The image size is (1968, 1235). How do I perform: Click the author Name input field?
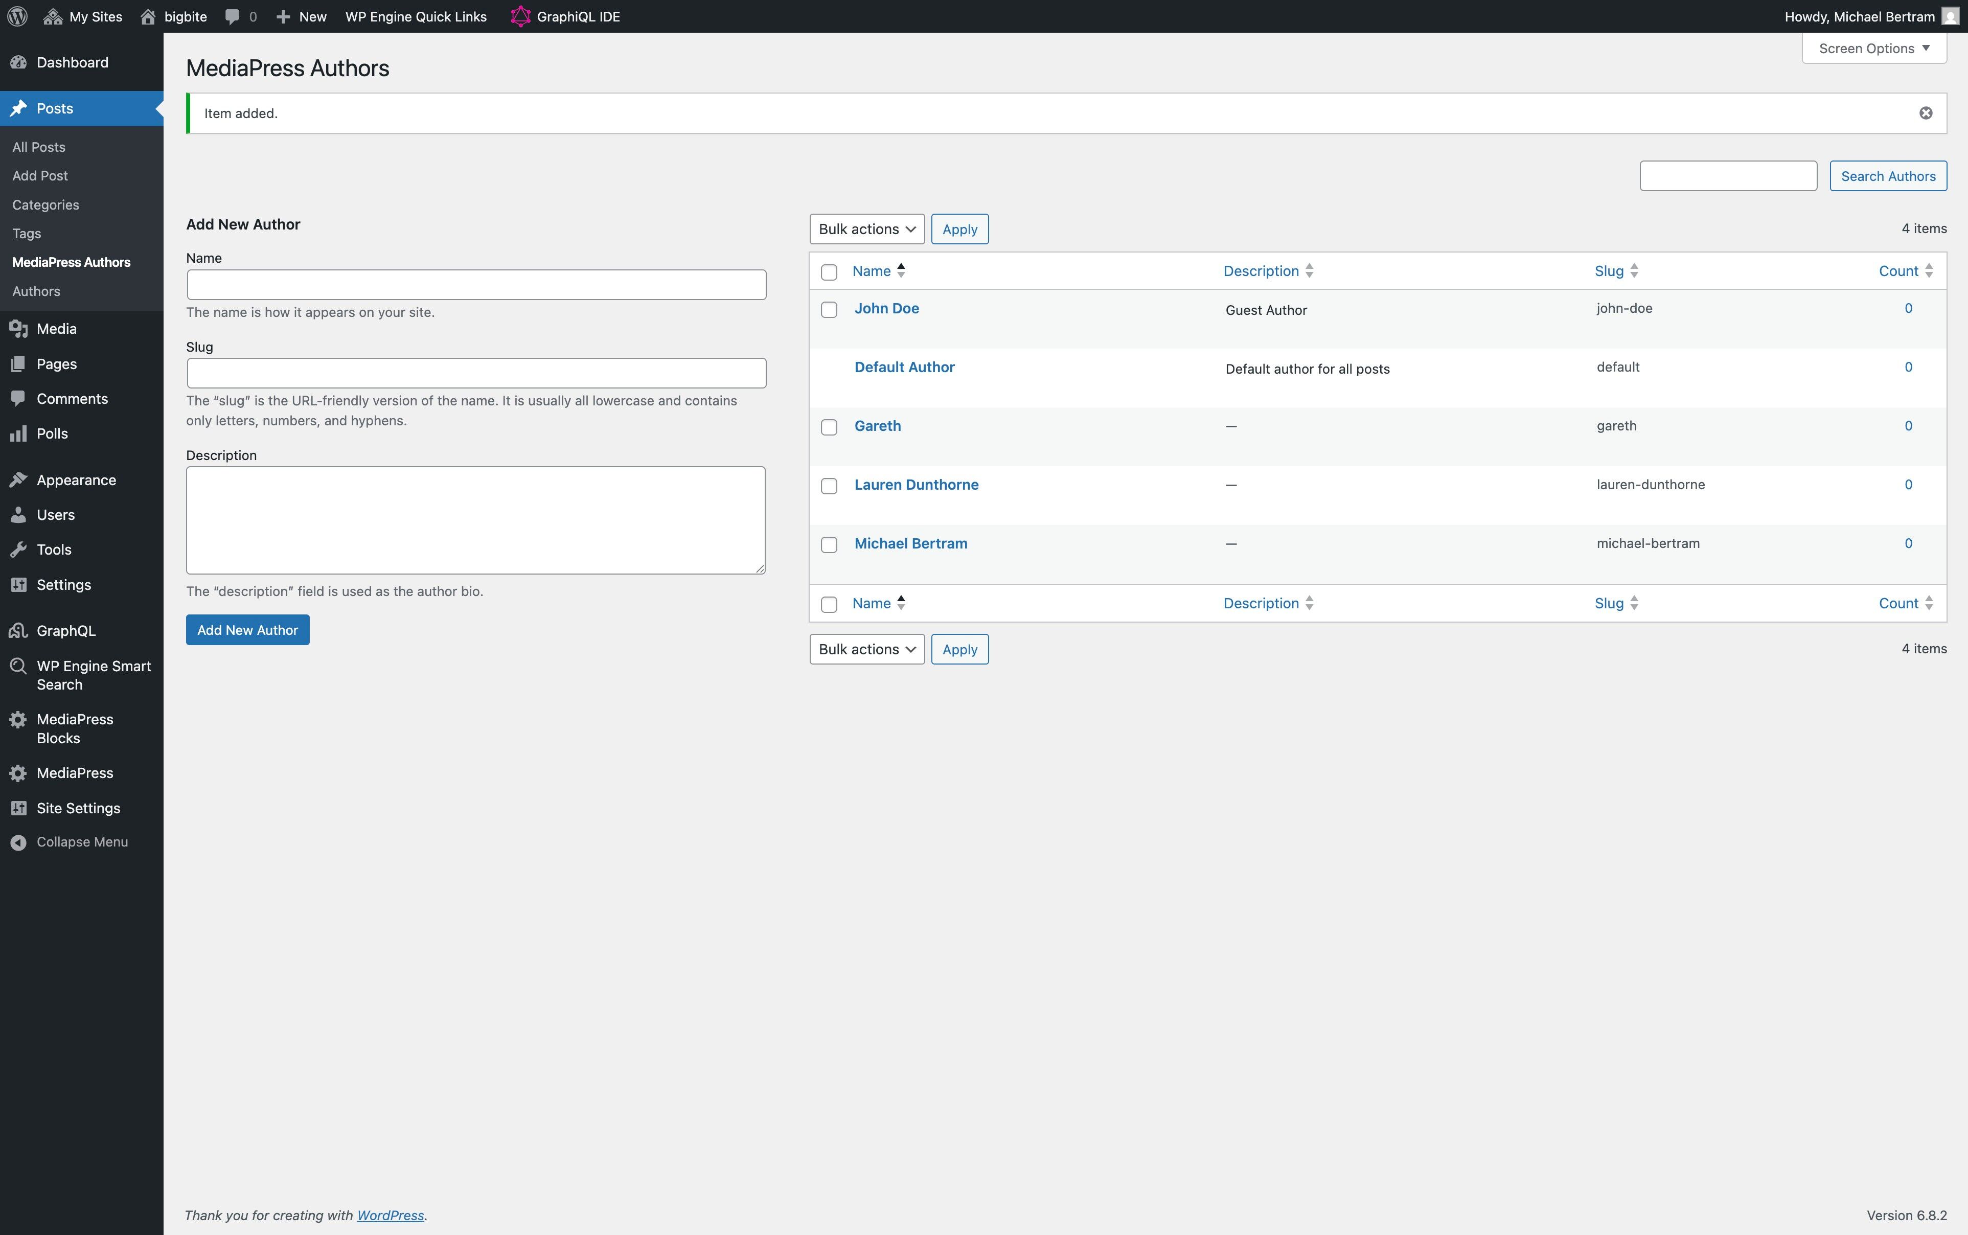point(475,284)
